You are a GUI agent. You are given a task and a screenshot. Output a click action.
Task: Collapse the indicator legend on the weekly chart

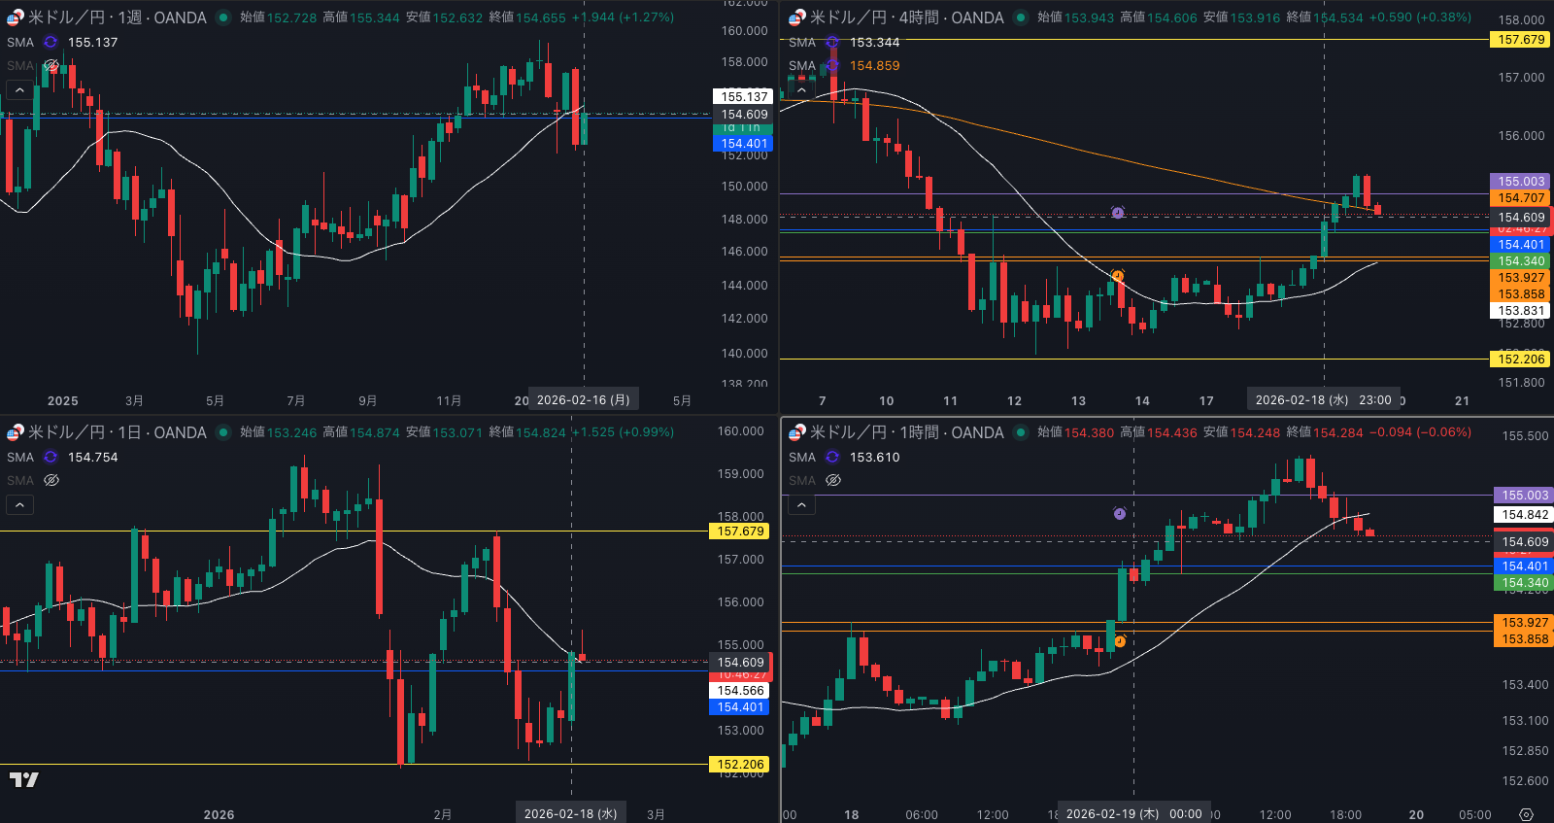point(19,89)
